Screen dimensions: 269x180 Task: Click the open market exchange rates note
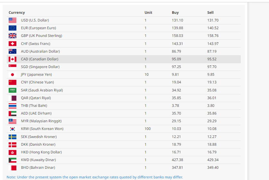tap(95, 177)
